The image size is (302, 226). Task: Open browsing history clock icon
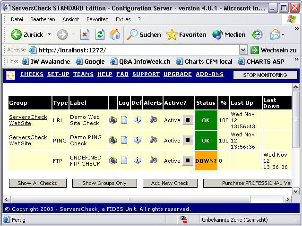pyautogui.click(x=257, y=35)
